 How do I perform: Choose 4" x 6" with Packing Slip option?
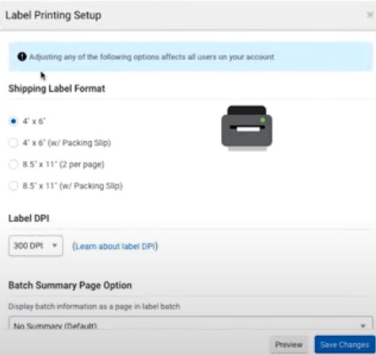click(13, 143)
